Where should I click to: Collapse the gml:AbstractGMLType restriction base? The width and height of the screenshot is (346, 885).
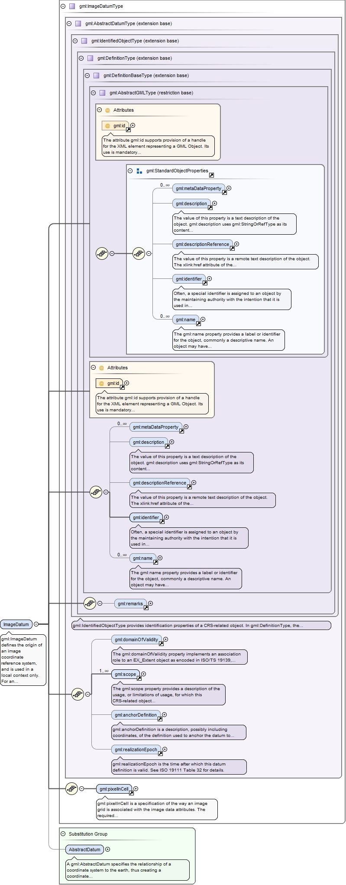[x=94, y=93]
